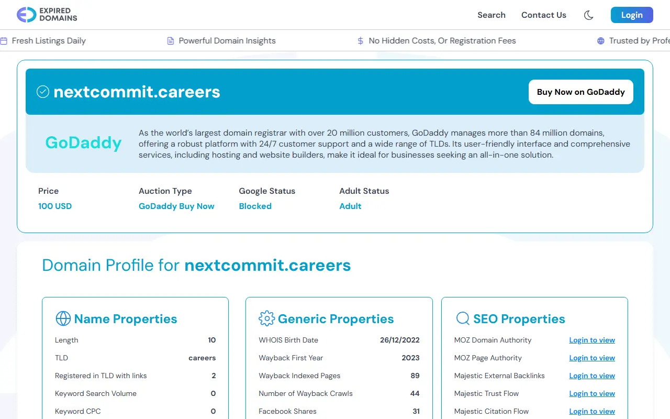Click the document icon beside Powerful Domain Insights
The width and height of the screenshot is (670, 419).
(x=170, y=41)
